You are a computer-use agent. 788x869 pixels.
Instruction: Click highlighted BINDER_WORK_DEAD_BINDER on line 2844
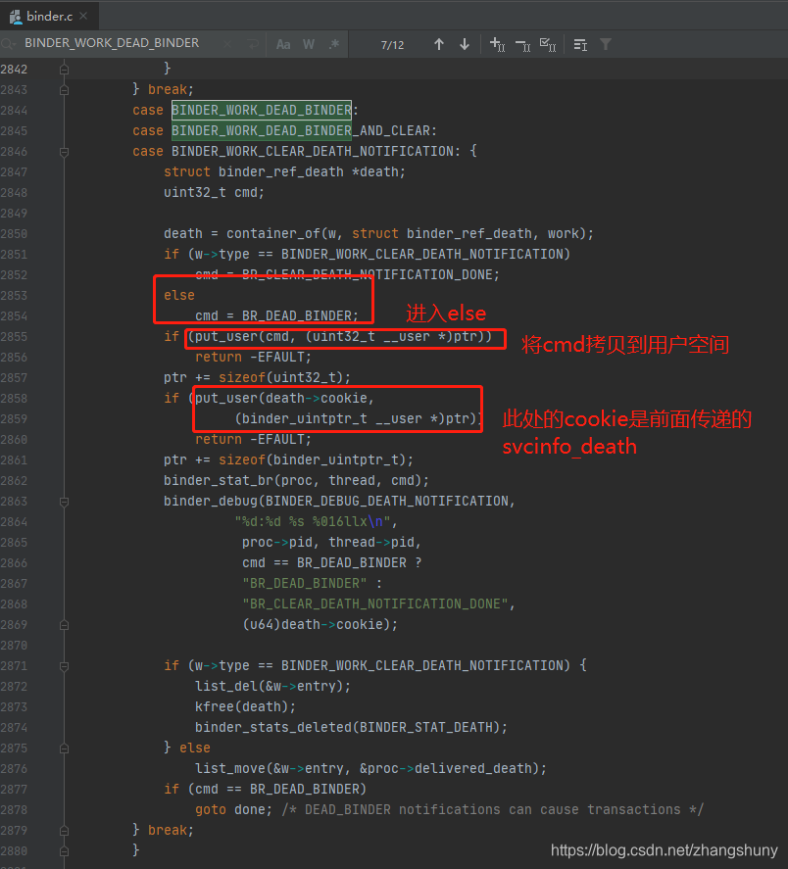261,111
